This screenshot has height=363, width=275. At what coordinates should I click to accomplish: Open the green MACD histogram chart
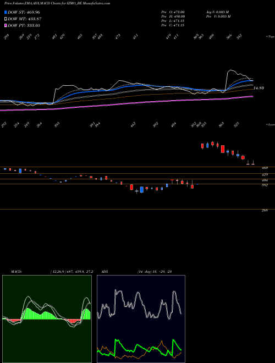point(47,319)
